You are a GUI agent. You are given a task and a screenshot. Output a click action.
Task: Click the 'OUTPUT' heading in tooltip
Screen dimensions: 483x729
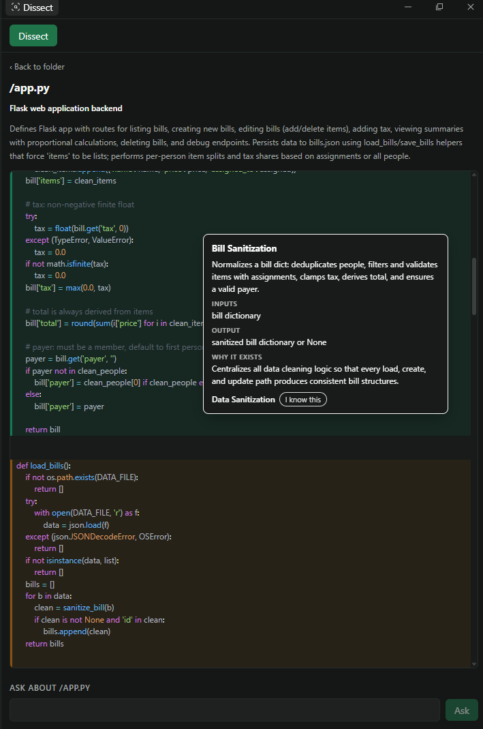coord(225,330)
